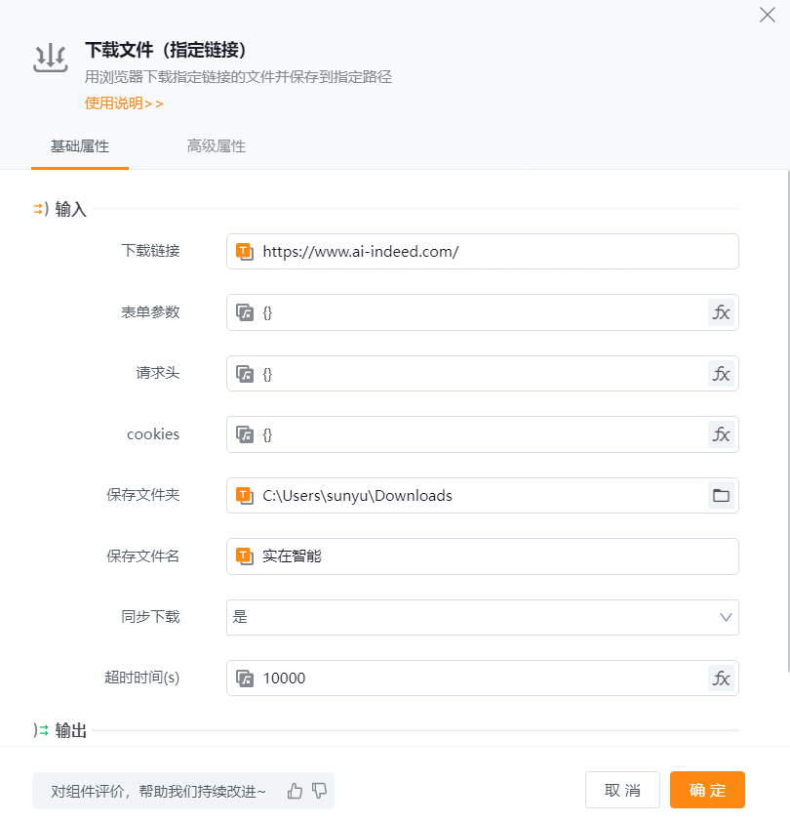
Task: Click the thumbs down feedback icon
Action: [319, 791]
